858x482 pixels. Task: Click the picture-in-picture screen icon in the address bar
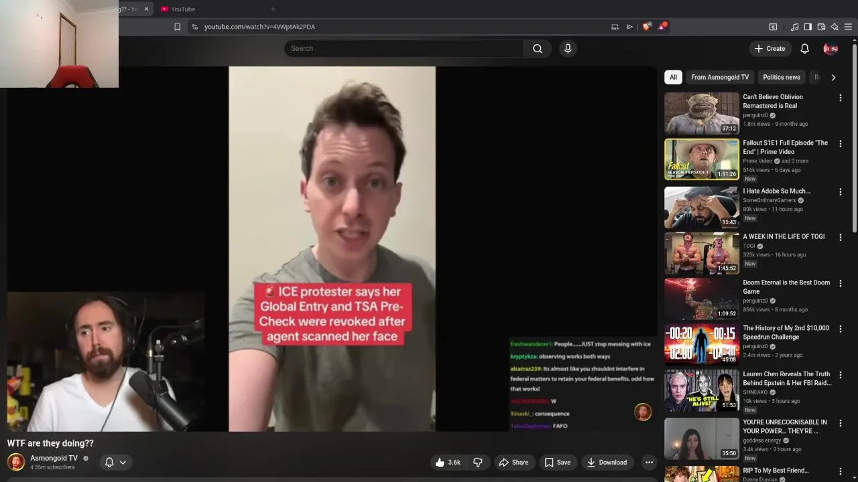pos(615,27)
